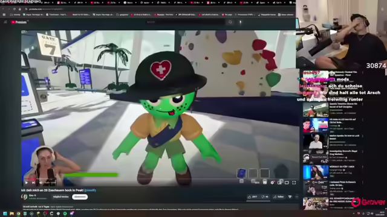Play the YouTube video
The width and height of the screenshot is (387, 217).
pos(27,183)
